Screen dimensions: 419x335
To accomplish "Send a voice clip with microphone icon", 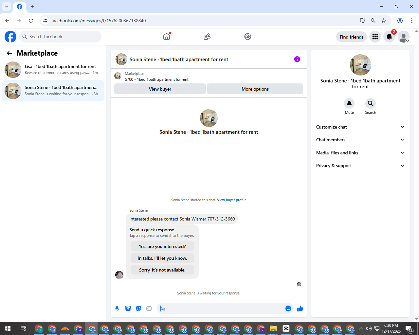I will click(117, 309).
